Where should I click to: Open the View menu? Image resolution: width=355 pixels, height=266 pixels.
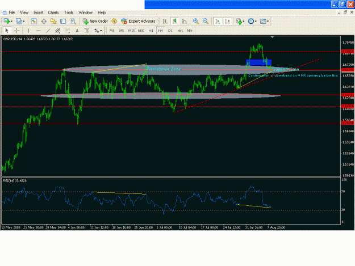24,12
